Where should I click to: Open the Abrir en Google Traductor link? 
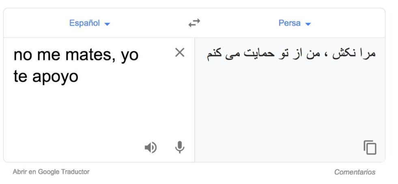tap(51, 172)
